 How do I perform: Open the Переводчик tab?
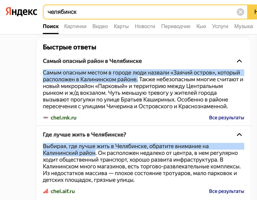(x=176, y=26)
